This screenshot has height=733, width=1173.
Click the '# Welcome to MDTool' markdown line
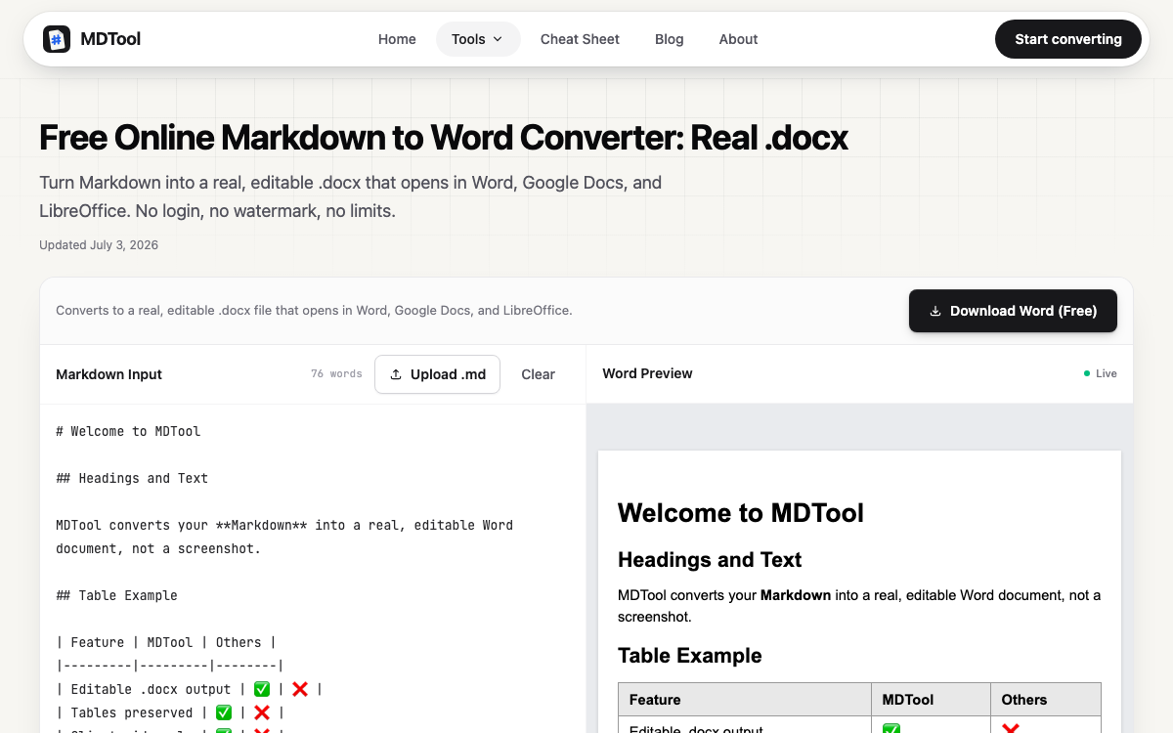pyautogui.click(x=128, y=431)
